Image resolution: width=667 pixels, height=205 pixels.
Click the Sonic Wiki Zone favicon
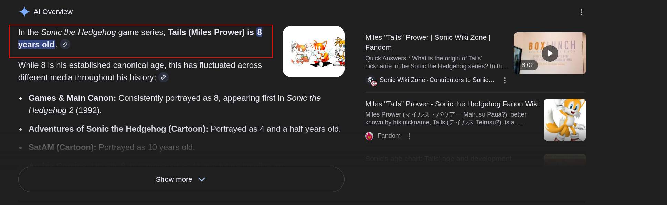pos(370,80)
